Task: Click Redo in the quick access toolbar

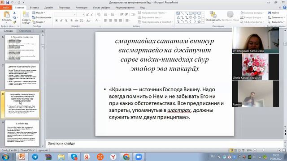Action: 19,2
